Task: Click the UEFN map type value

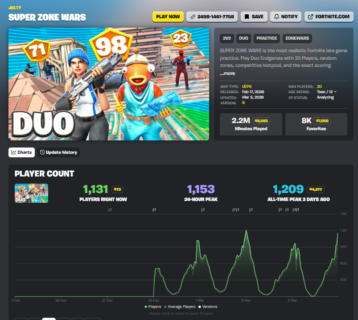Action: [247, 86]
